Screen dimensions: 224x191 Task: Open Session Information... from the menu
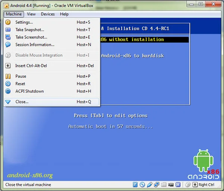click(52, 45)
